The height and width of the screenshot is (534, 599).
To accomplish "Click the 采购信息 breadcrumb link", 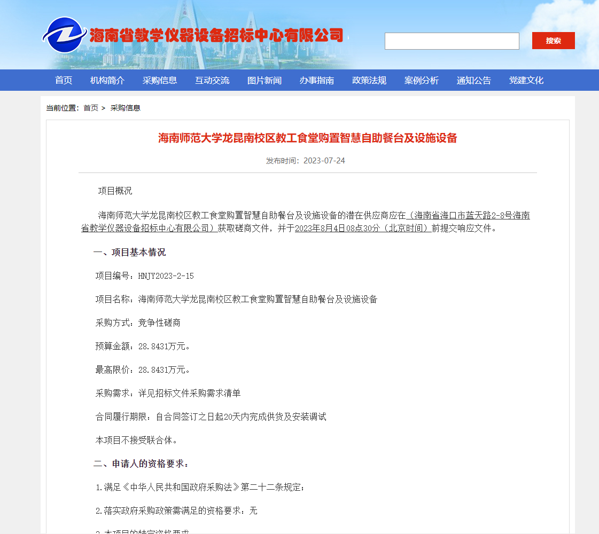I will tap(125, 108).
